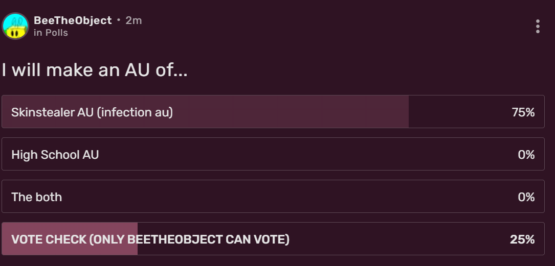Image resolution: width=555 pixels, height=266 pixels.
Task: Click the 75% result for Skinstealer AU
Action: [x=523, y=112]
